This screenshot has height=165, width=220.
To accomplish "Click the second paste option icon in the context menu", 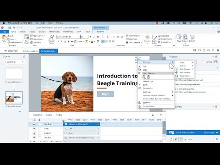I will (148, 77).
